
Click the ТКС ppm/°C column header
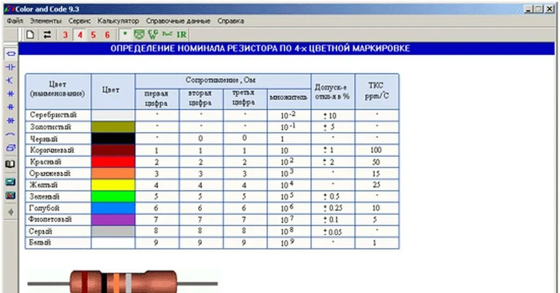(377, 91)
